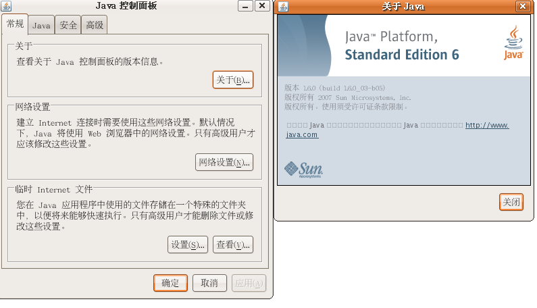Viewport: 537px width, 308px height.
Task: Close 关于 Java window using title bar X
Action: (523, 6)
